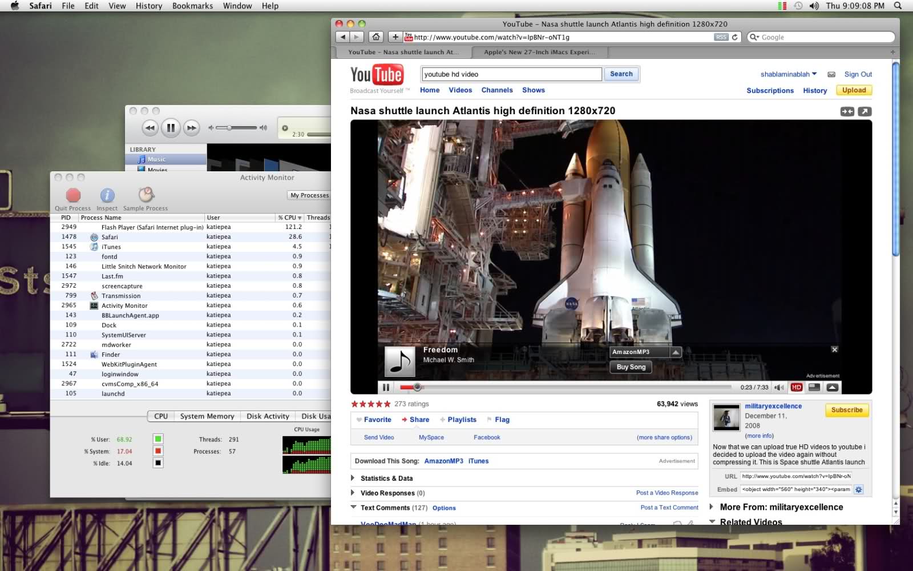Click the widen-player icon above the video
Viewport: 913px width, 571px height.
[847, 111]
